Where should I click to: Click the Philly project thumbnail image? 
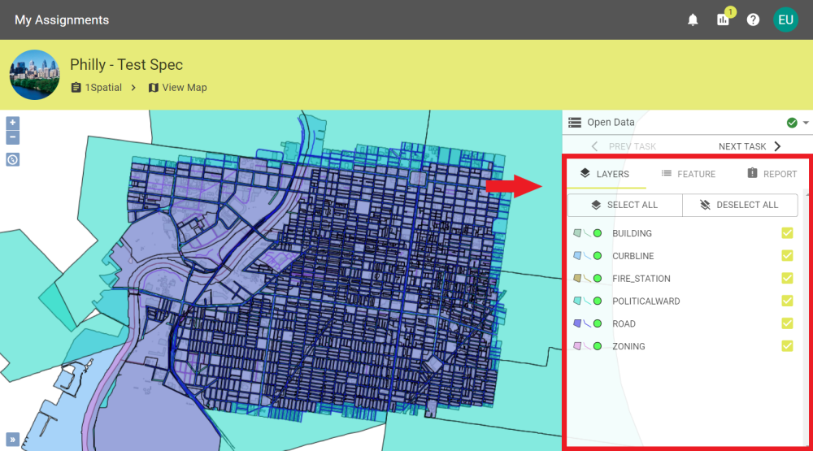click(x=34, y=75)
